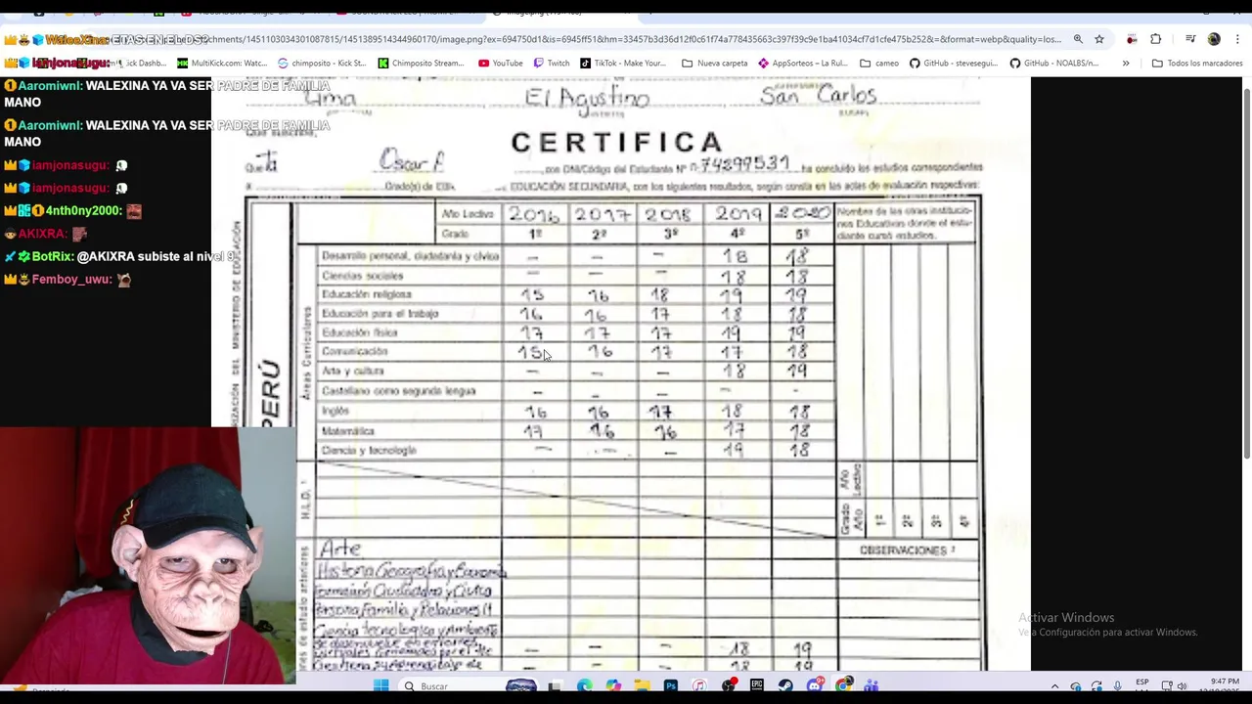Viewport: 1252px width, 704px height.
Task: Click the 'Castellano como segunda lengua' row label
Action: (398, 391)
